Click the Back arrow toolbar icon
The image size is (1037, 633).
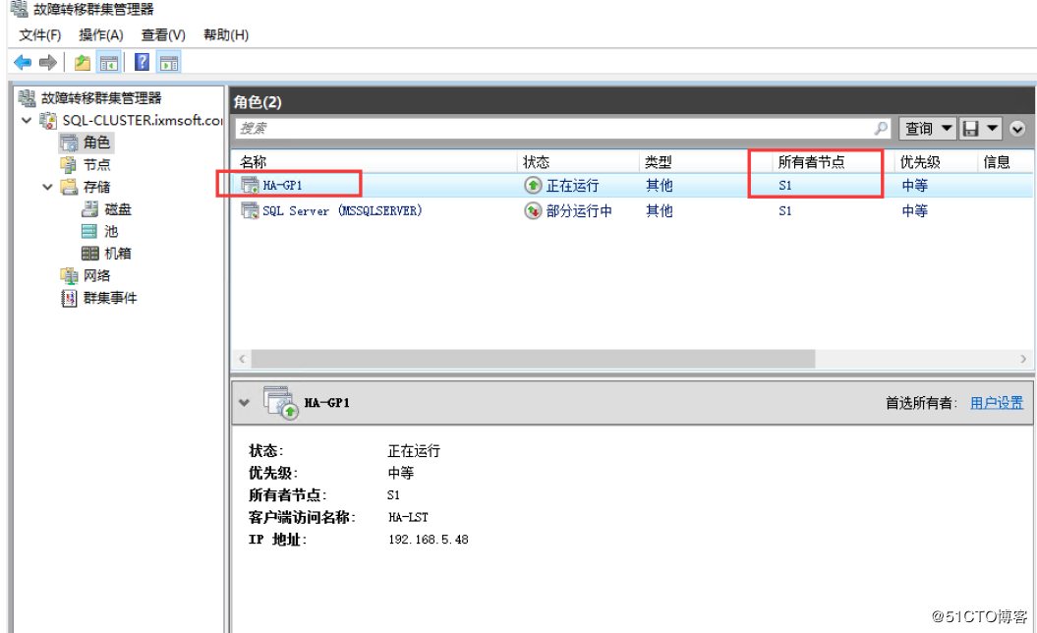coord(23,63)
